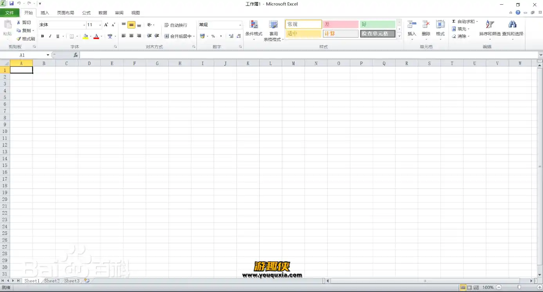Switch to the Data (数据) tab
Screen dimensions: 543x292
tap(103, 13)
